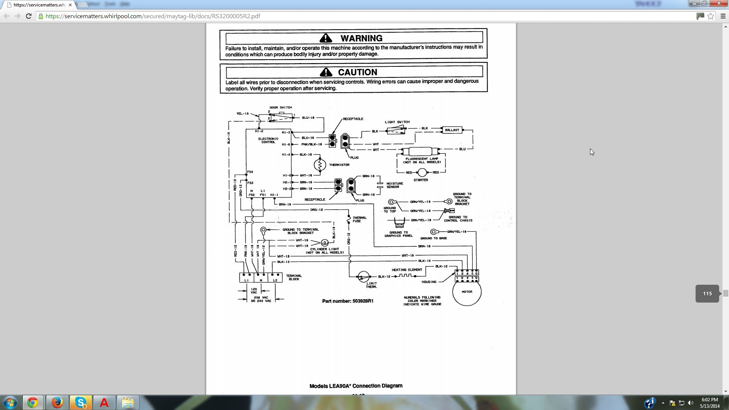Minimize the Chrome window

[694, 3]
